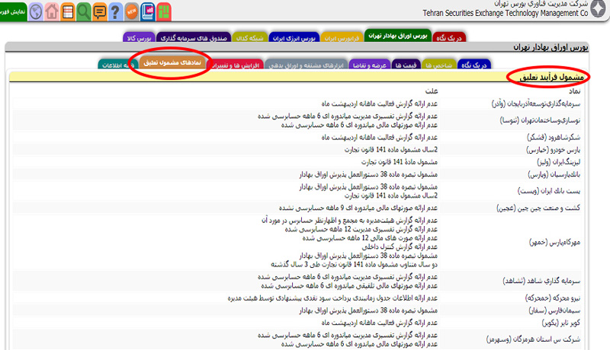Click the علت column header
This screenshot has width=610, height=350.
(x=432, y=91)
